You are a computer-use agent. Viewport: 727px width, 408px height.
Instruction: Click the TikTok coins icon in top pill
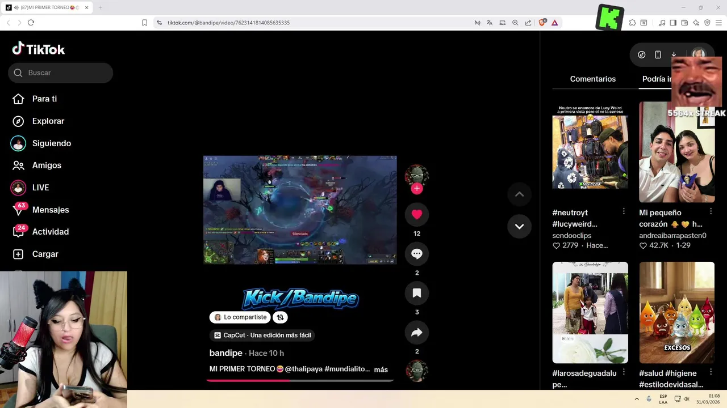click(x=641, y=55)
